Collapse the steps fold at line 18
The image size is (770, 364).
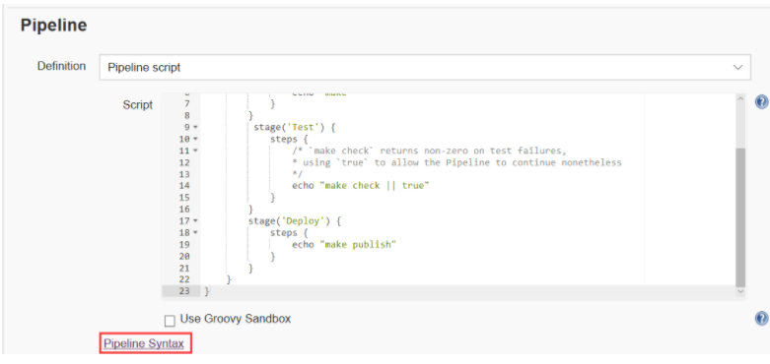pyautogui.click(x=195, y=233)
